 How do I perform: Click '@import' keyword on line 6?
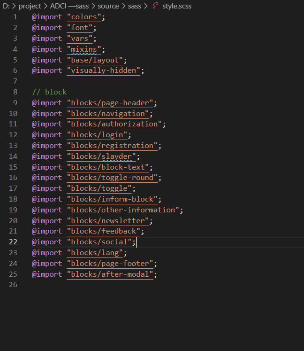(x=47, y=70)
